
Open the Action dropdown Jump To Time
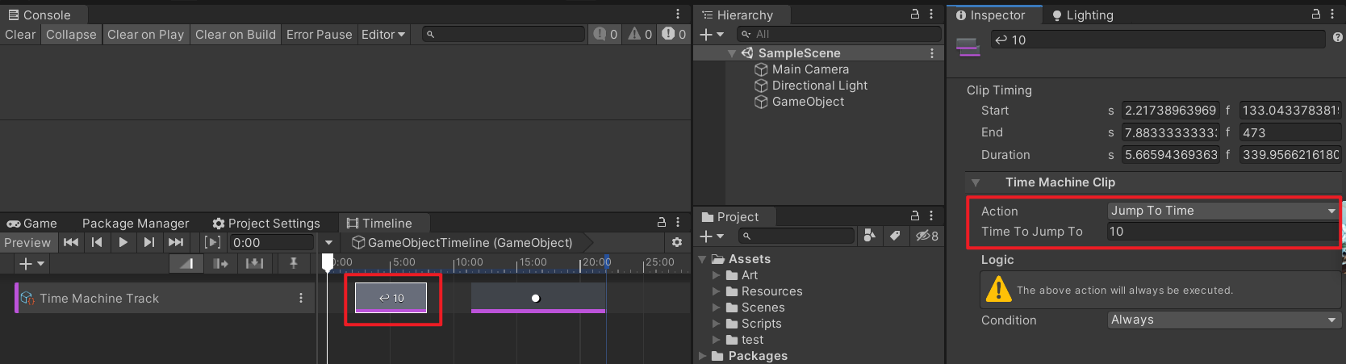click(x=1224, y=211)
